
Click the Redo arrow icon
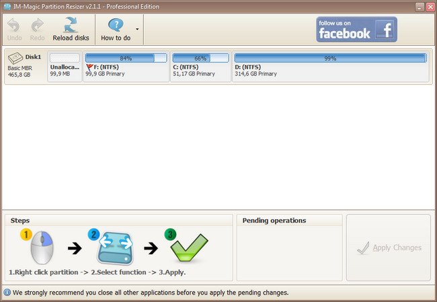point(38,26)
